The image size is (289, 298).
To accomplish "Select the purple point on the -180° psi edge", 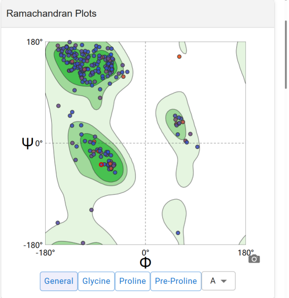I will tap(83, 243).
